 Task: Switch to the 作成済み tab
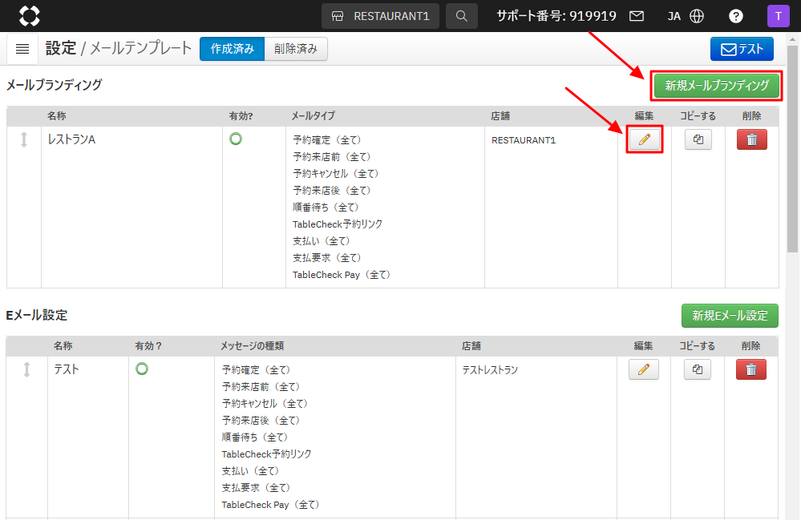point(232,49)
